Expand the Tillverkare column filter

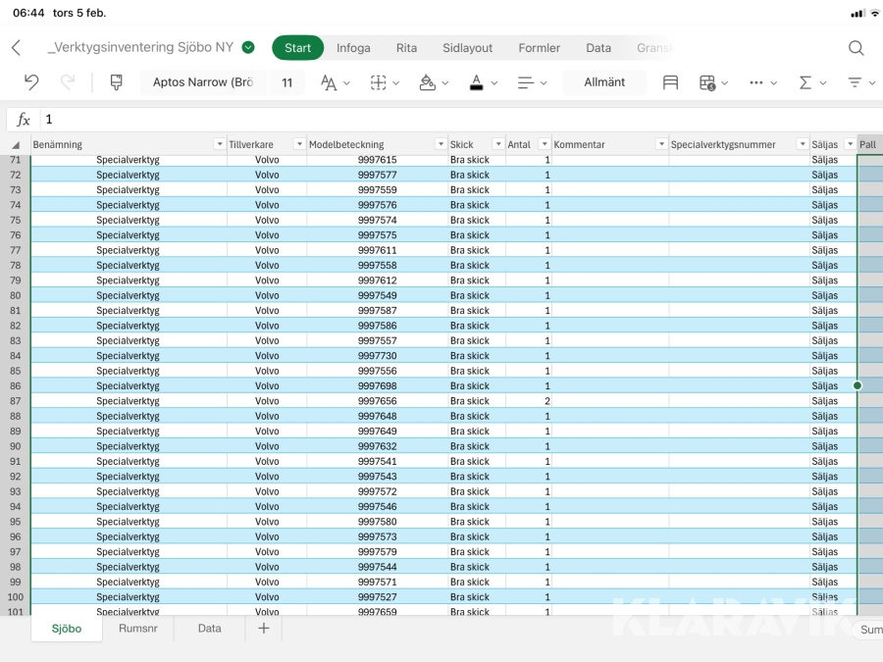[298, 144]
